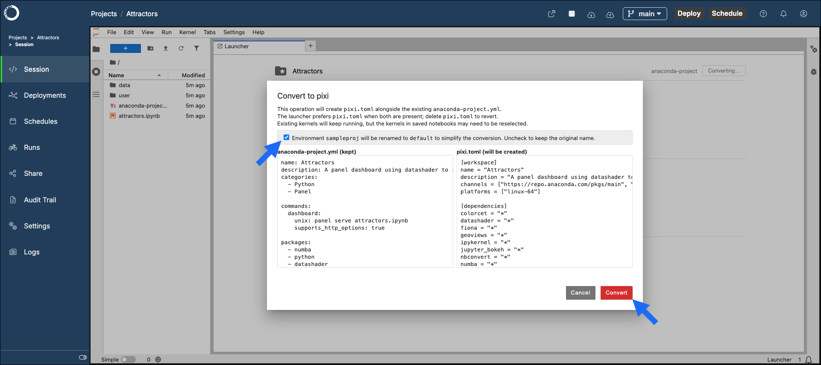This screenshot has width=821, height=365.
Task: Select the user folder
Action: point(157,96)
